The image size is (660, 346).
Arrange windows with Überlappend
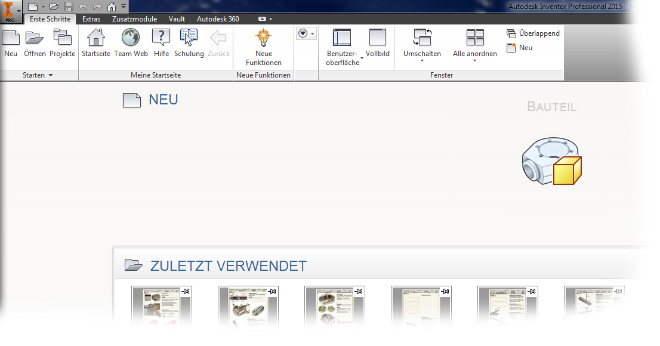click(533, 33)
